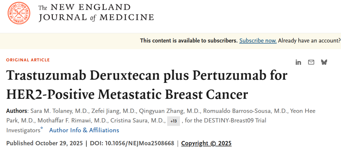Image resolution: width=341 pixels, height=149 pixels.
Task: Open the Subscribe now link
Action: [x=258, y=41]
